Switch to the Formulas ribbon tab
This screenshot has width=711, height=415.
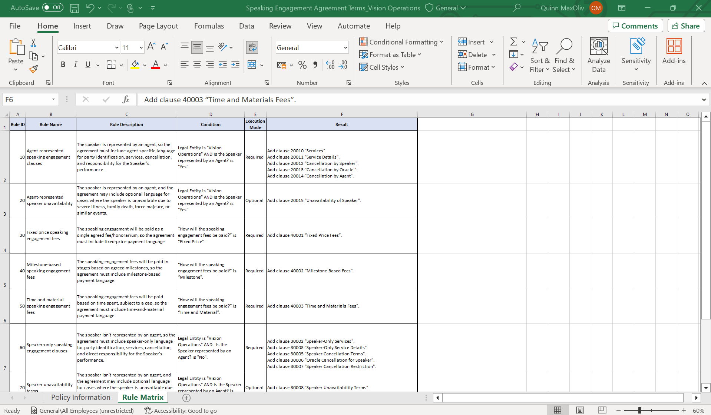(x=209, y=26)
